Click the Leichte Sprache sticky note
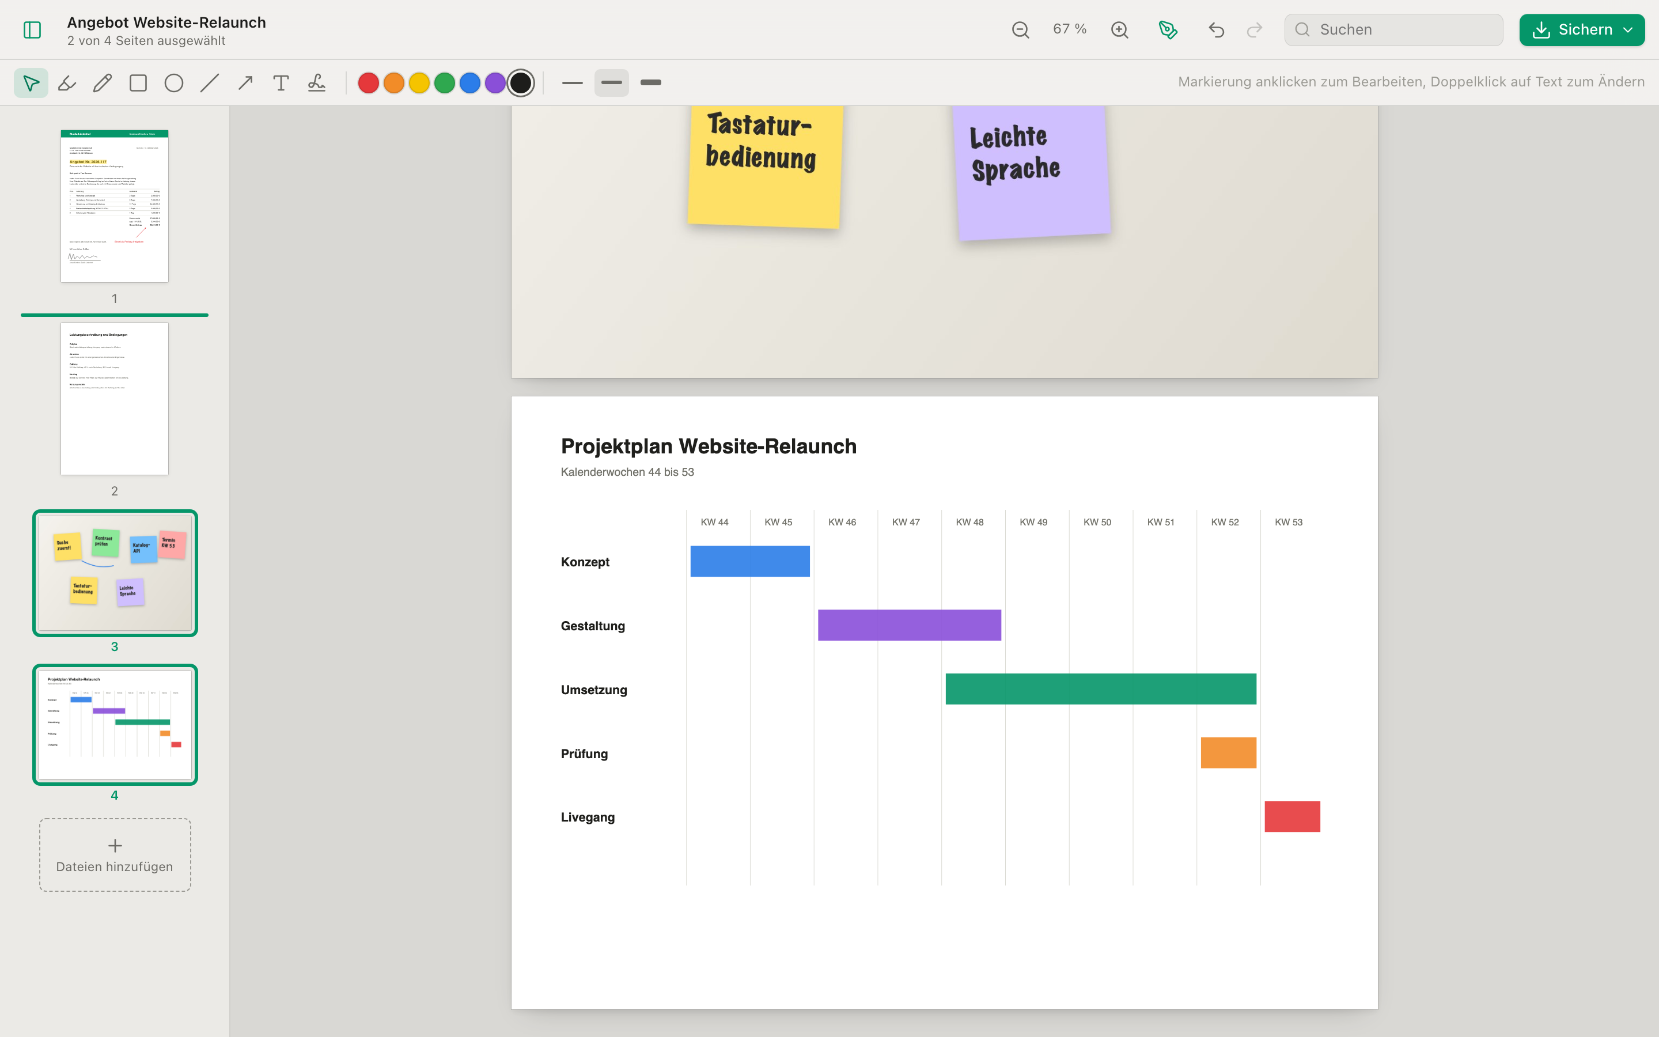This screenshot has width=1659, height=1037. 1031,172
